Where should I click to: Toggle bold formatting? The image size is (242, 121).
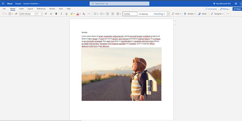[56, 14]
